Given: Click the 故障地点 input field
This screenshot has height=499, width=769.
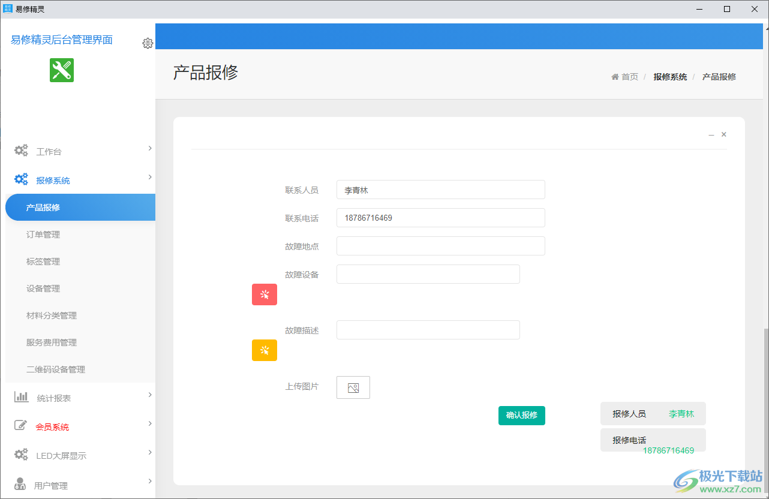Looking at the screenshot, I should (x=440, y=246).
